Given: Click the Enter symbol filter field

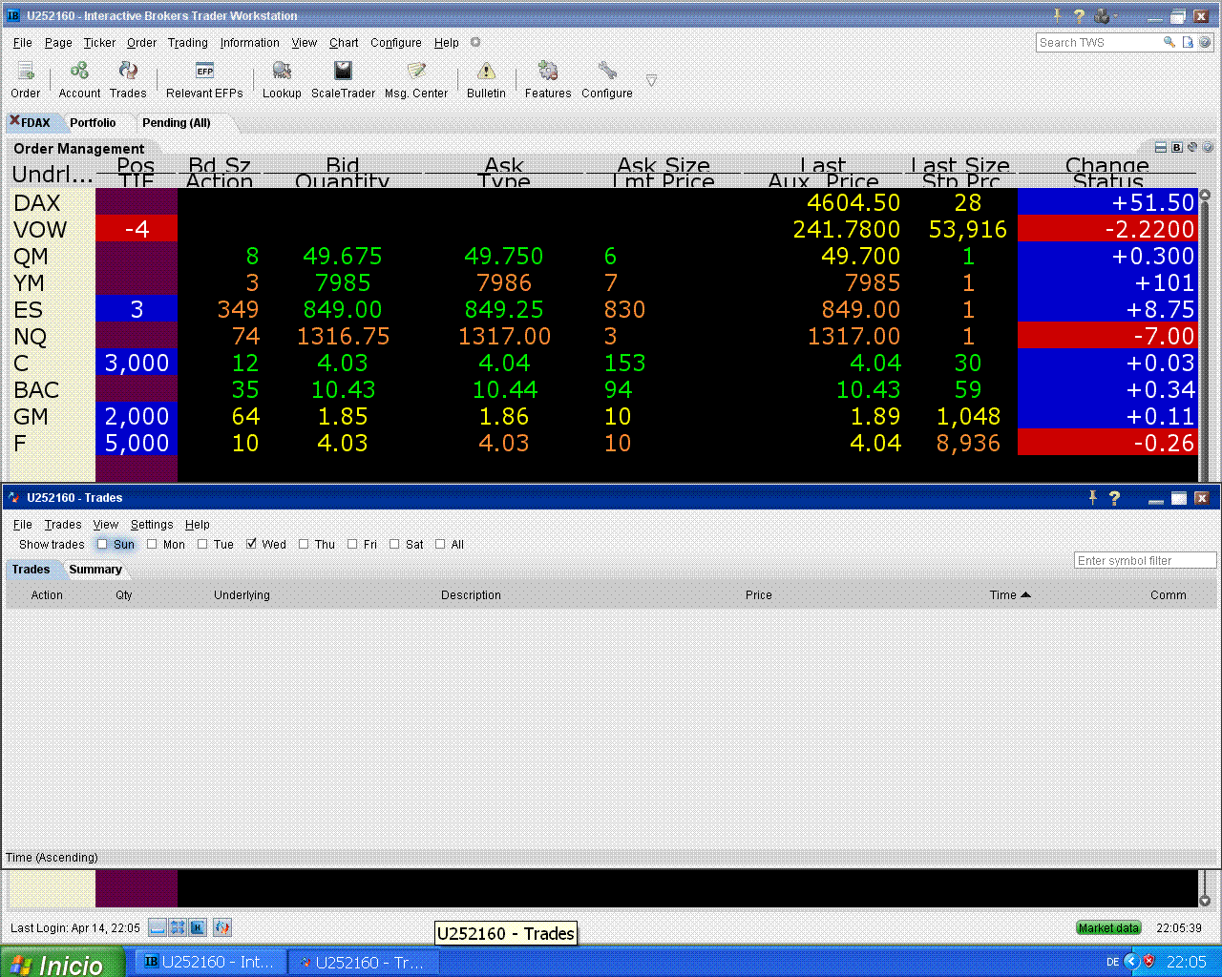Looking at the screenshot, I should pos(1145,560).
